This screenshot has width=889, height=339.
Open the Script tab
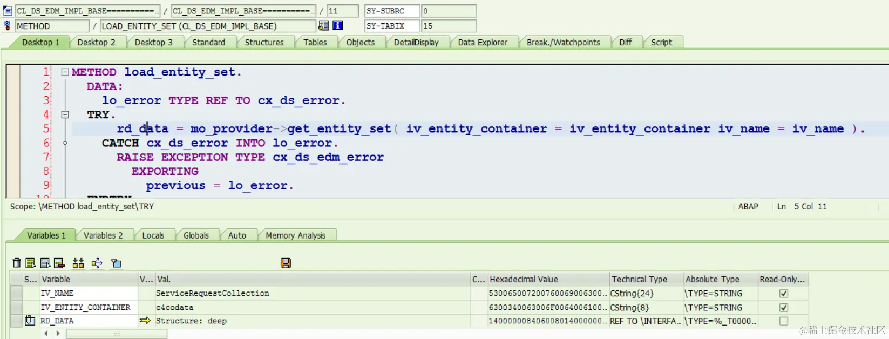click(x=661, y=42)
